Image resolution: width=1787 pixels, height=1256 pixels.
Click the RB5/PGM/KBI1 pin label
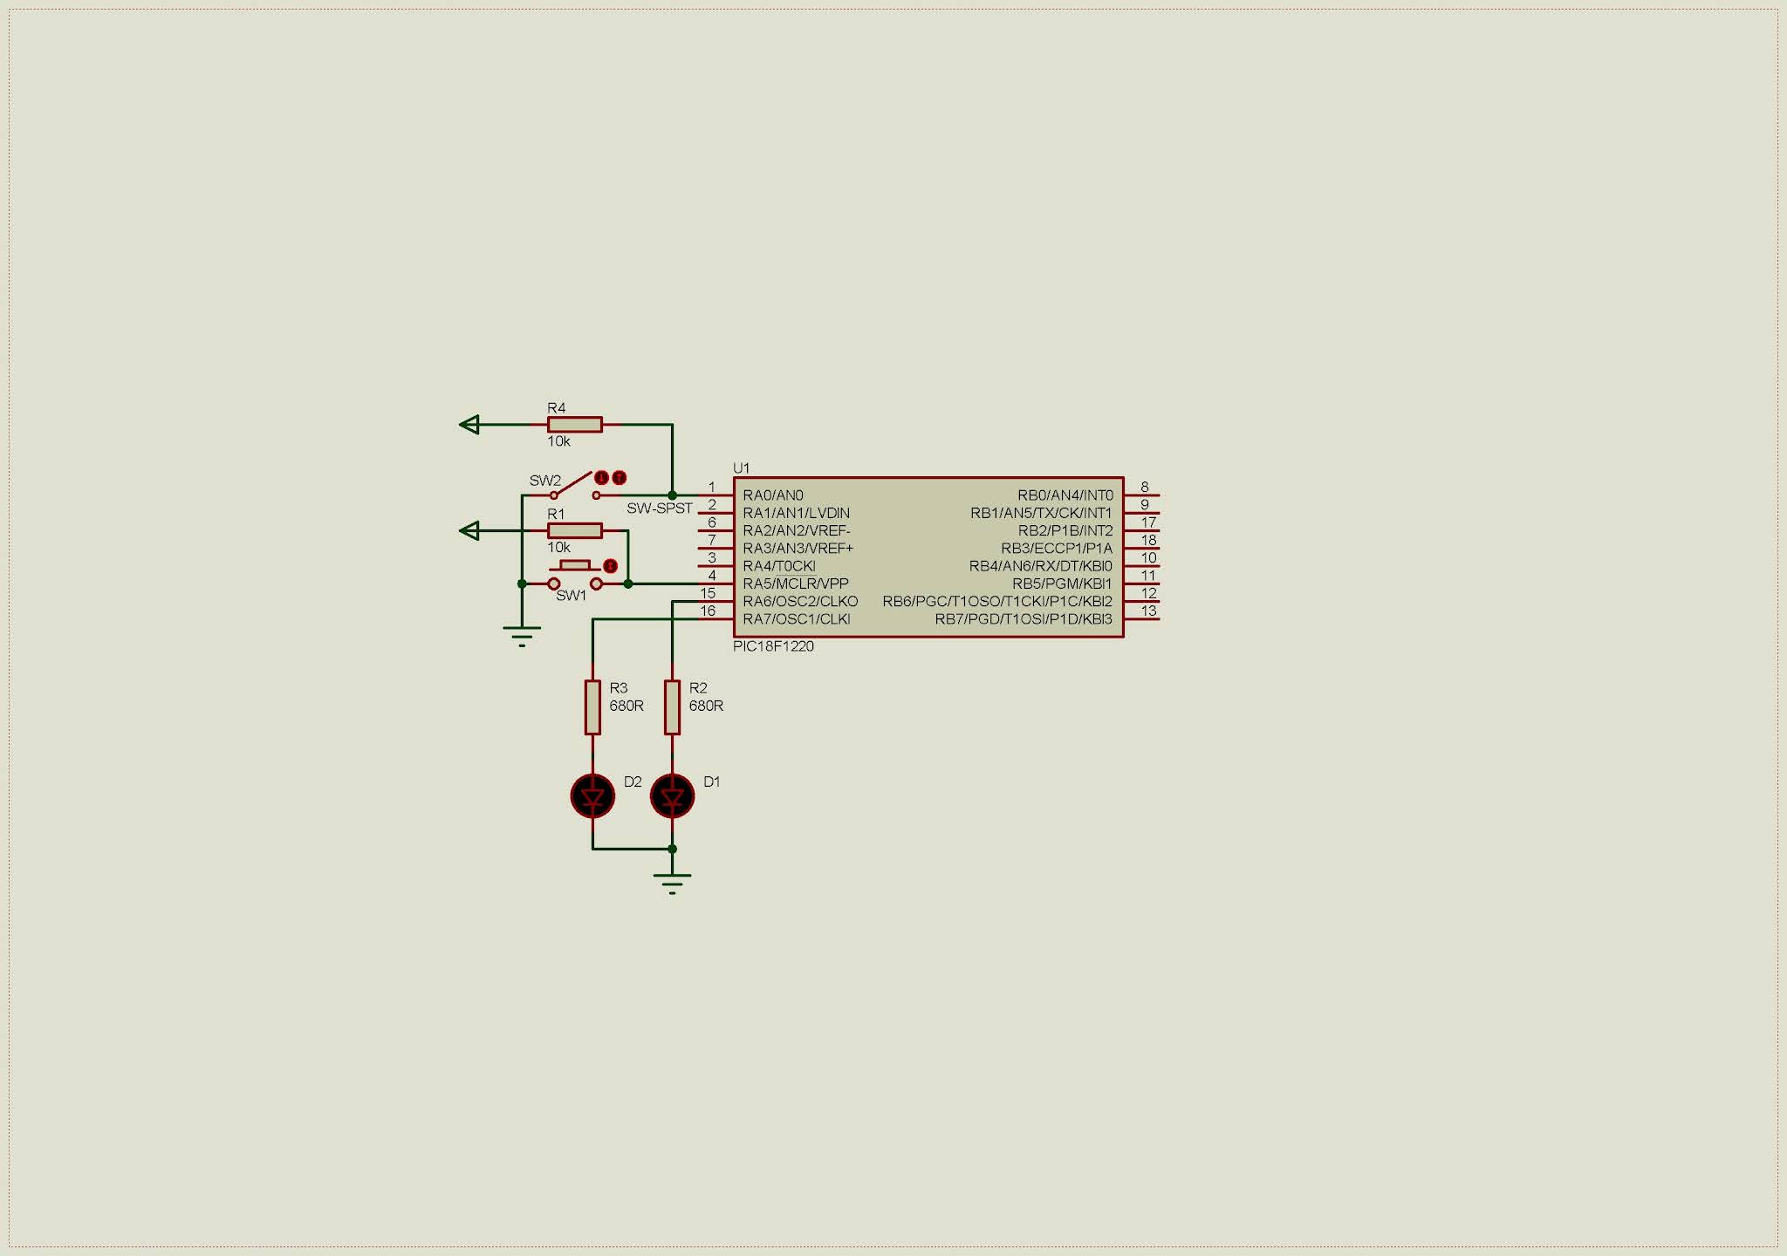click(x=1063, y=584)
